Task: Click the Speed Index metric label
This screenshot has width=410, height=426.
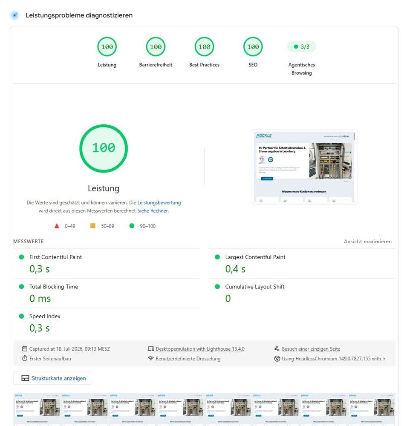Action: coord(45,316)
